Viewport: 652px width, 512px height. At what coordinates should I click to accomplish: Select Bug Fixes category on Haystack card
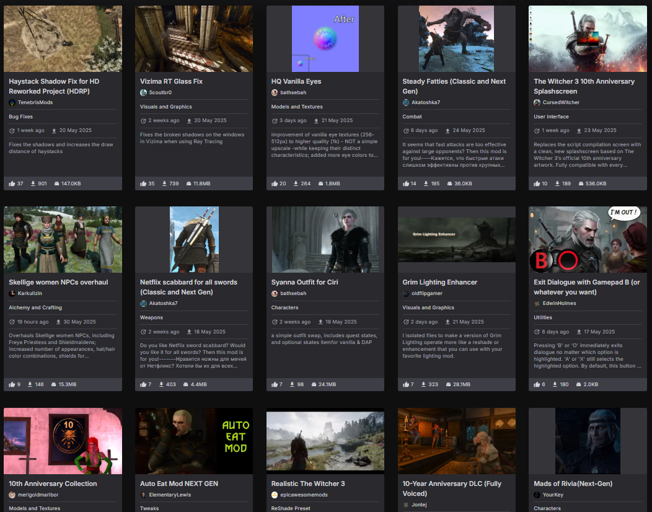21,117
